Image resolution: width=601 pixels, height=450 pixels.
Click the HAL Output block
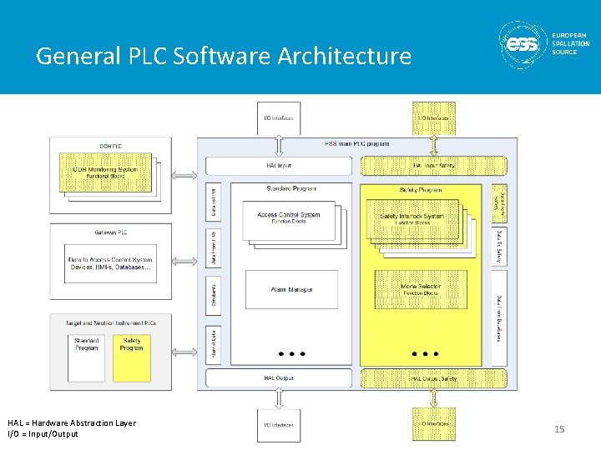point(279,378)
